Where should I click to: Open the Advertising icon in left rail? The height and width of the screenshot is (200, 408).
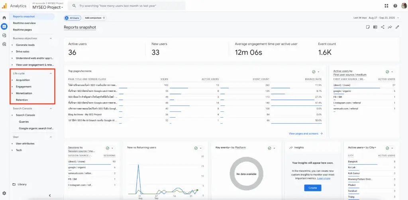(4, 44)
